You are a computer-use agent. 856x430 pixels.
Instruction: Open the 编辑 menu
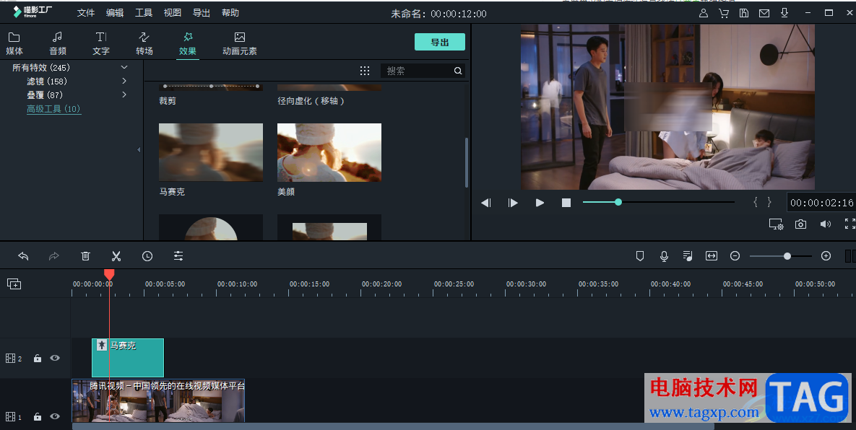tap(115, 12)
